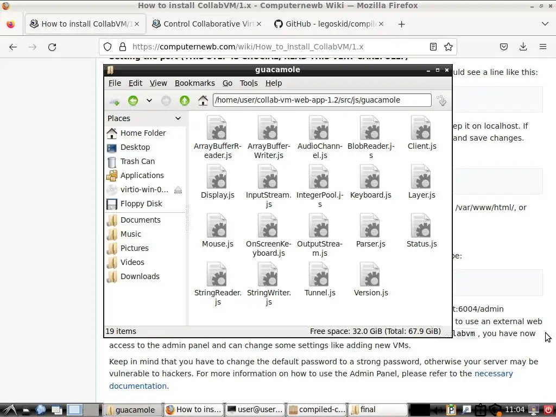Switch to user@user terminal in taskbar
The width and height of the screenshot is (556, 417).
pos(255,410)
